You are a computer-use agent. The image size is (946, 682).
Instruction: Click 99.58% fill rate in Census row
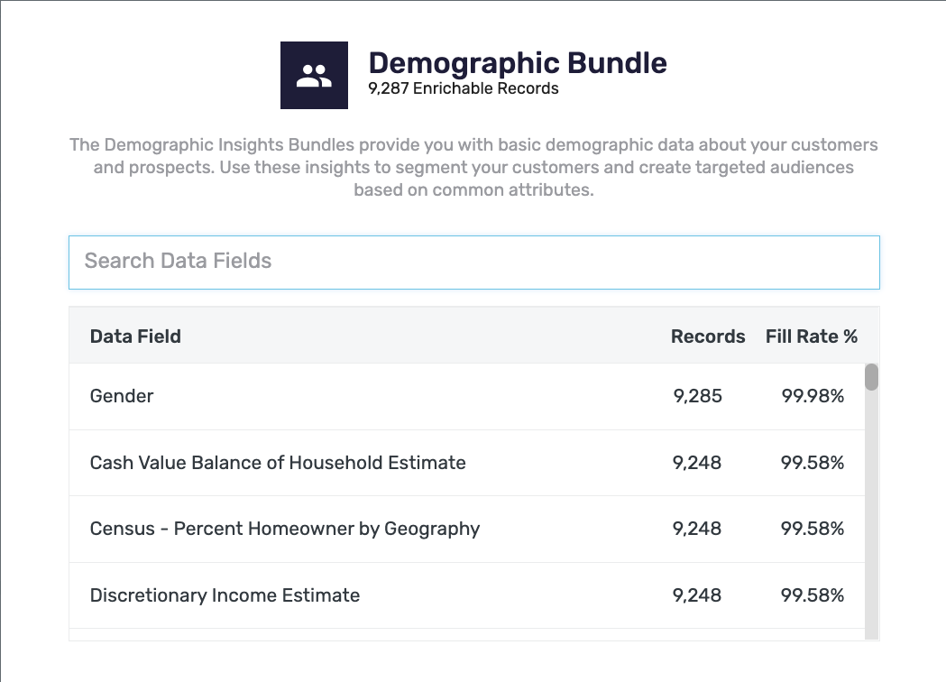click(x=813, y=529)
